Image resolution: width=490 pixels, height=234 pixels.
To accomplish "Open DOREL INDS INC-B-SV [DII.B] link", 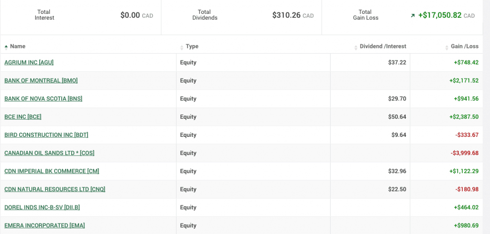I will point(42,208).
